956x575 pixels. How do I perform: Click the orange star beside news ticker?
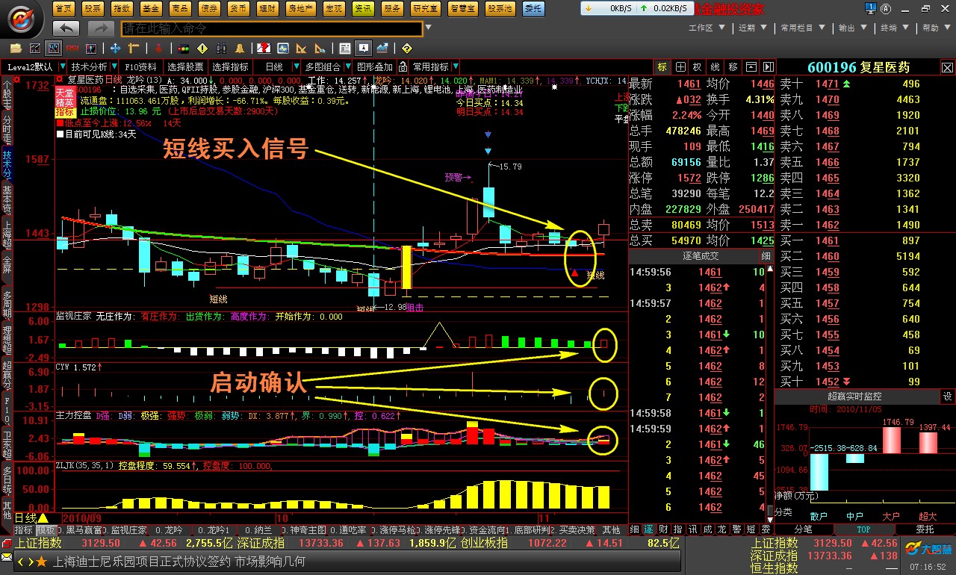[41, 562]
